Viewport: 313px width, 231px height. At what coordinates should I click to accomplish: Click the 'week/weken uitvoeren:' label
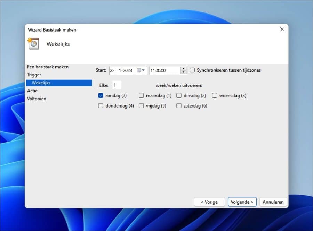(179, 85)
